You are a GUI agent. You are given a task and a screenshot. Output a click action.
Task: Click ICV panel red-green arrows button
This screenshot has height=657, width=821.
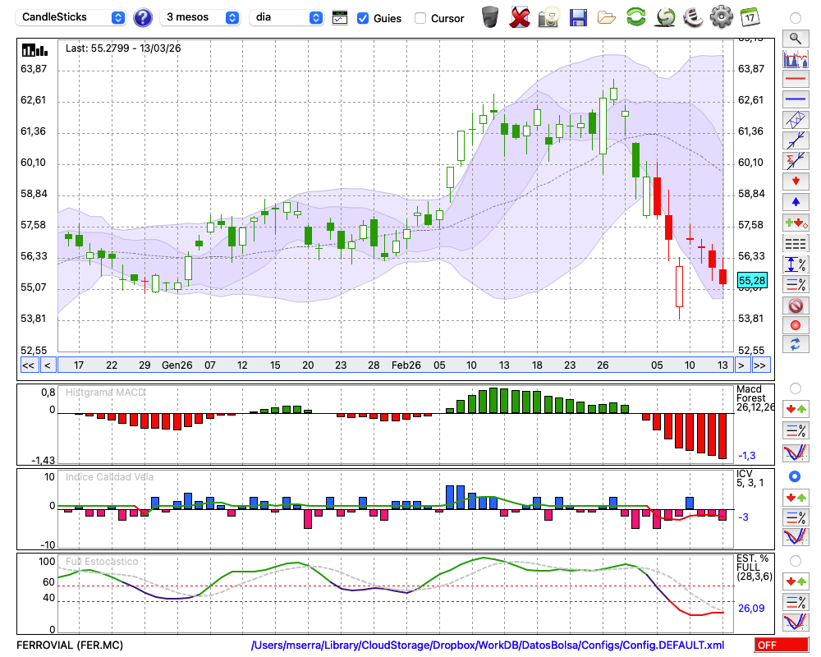point(796,497)
